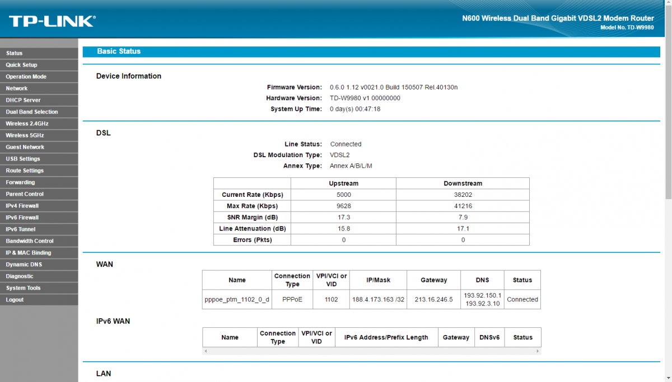This screenshot has width=672, height=382.
Task: Click the DNSv6 column header
Action: [x=489, y=337]
